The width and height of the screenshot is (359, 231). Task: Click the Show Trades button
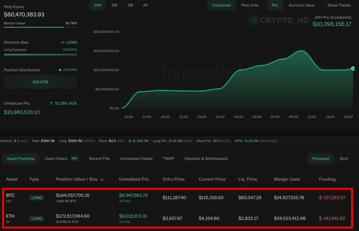[339, 5]
